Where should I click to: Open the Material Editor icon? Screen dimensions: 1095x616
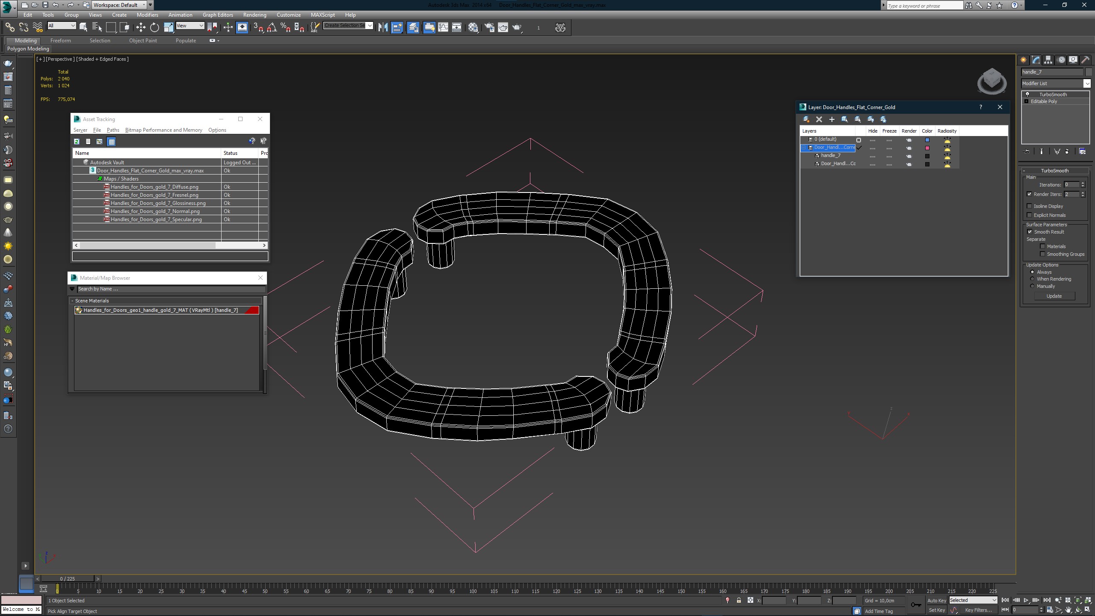[473, 27]
